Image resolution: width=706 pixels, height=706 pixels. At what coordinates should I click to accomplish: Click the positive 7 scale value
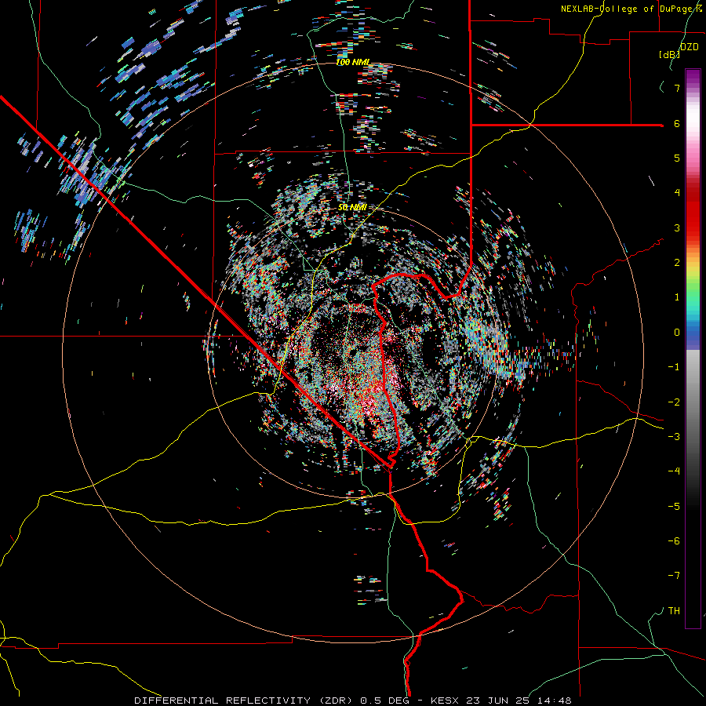(x=677, y=88)
